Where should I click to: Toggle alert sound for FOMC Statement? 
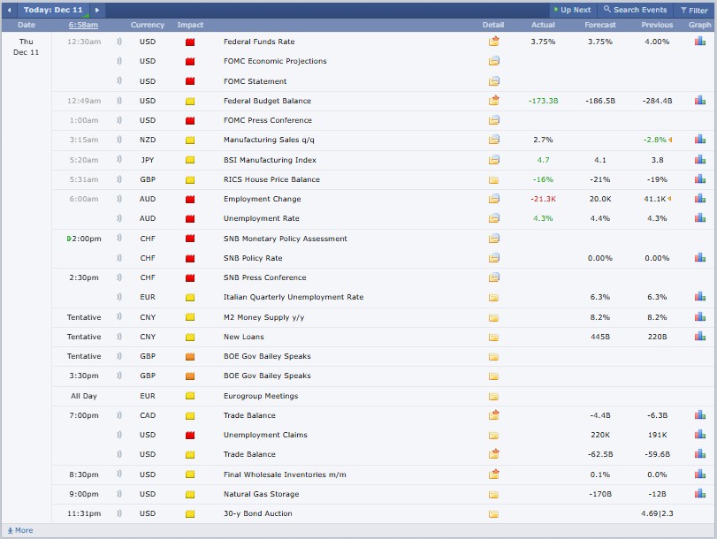[x=119, y=81]
